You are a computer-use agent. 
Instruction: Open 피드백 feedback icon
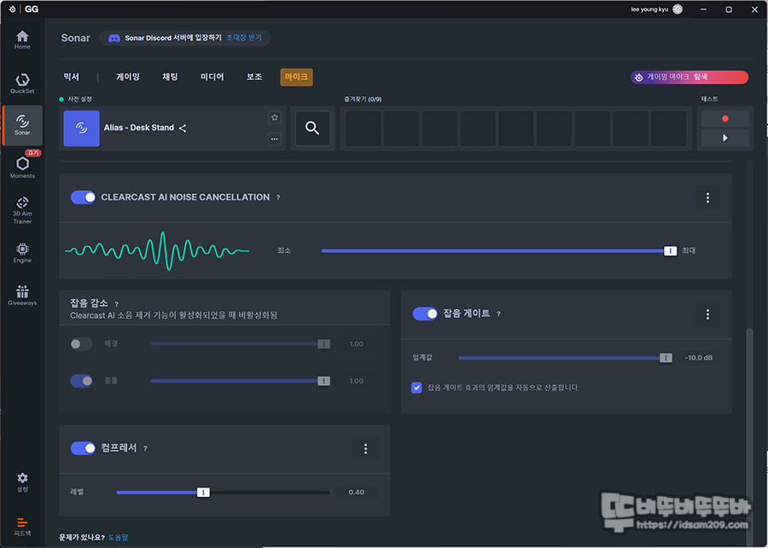(x=22, y=527)
